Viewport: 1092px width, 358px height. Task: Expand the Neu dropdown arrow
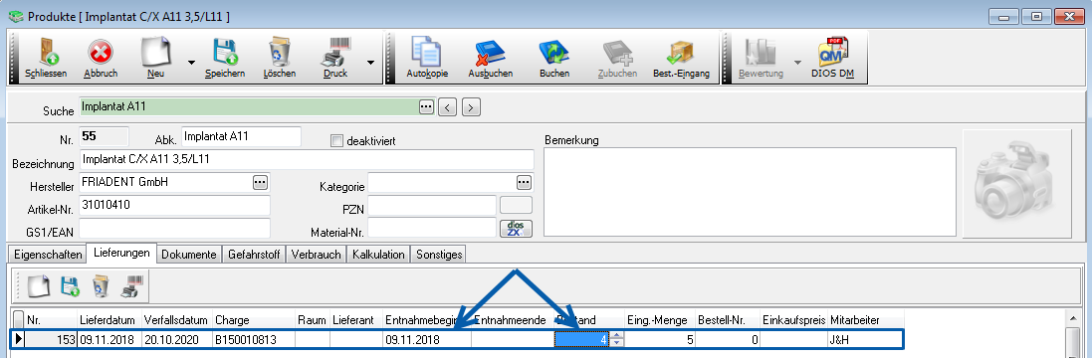(191, 62)
